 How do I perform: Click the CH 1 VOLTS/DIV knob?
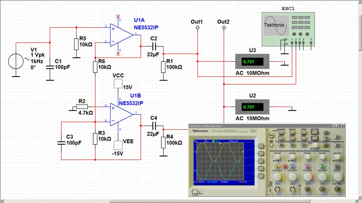point(277,177)
